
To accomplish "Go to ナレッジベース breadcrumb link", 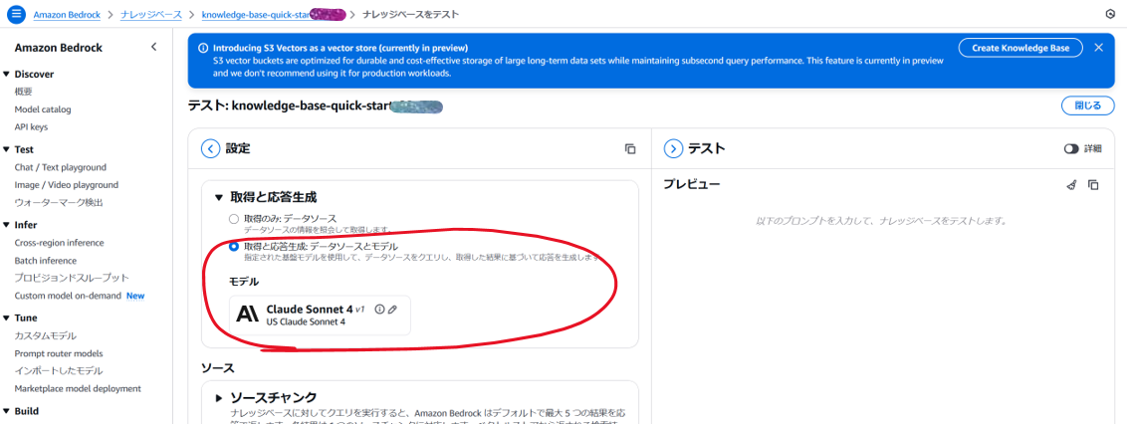I will 151,14.
